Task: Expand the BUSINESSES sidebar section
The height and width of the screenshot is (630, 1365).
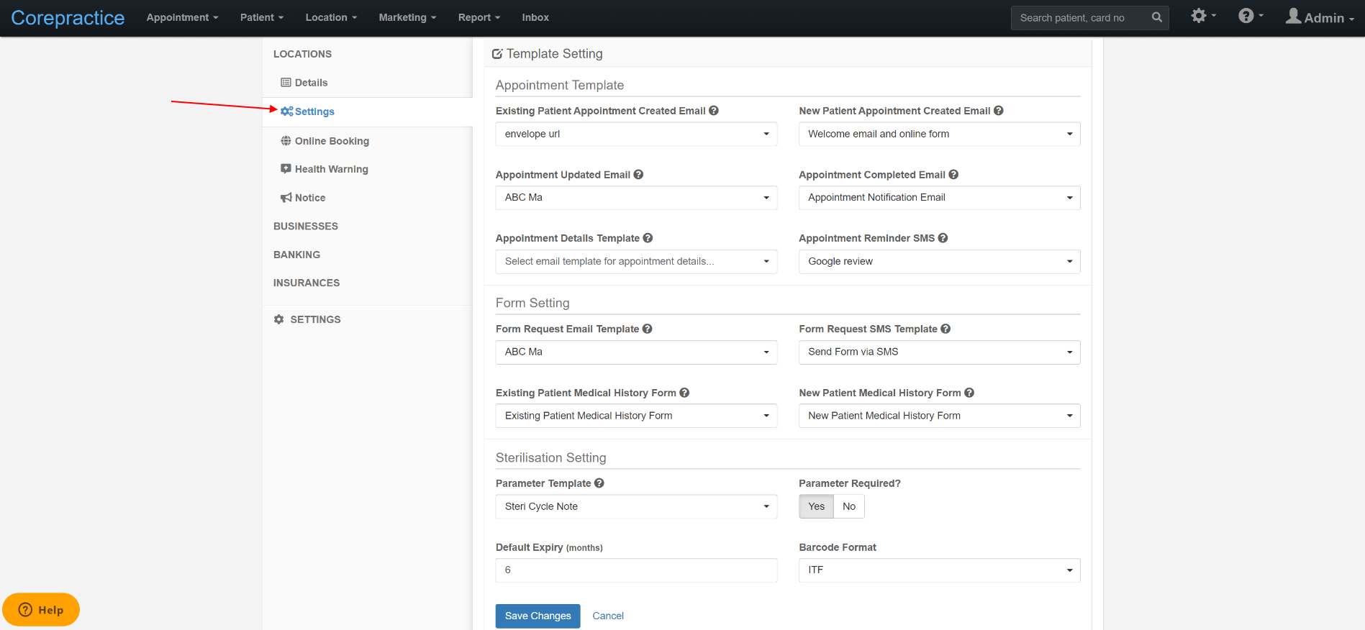Action: click(x=306, y=227)
